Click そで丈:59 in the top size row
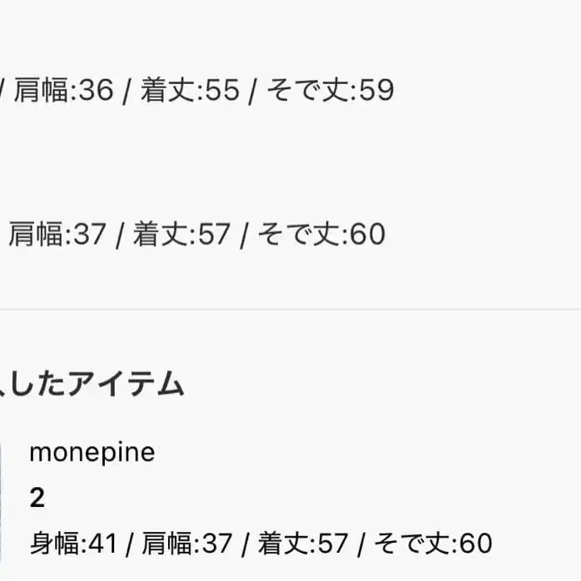This screenshot has width=581, height=581. tap(330, 90)
